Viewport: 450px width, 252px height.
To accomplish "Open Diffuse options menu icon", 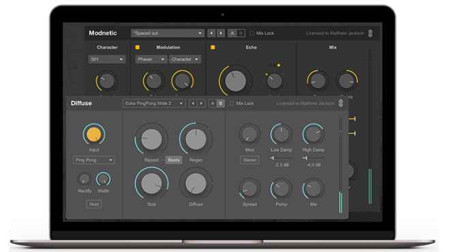I will (341, 104).
